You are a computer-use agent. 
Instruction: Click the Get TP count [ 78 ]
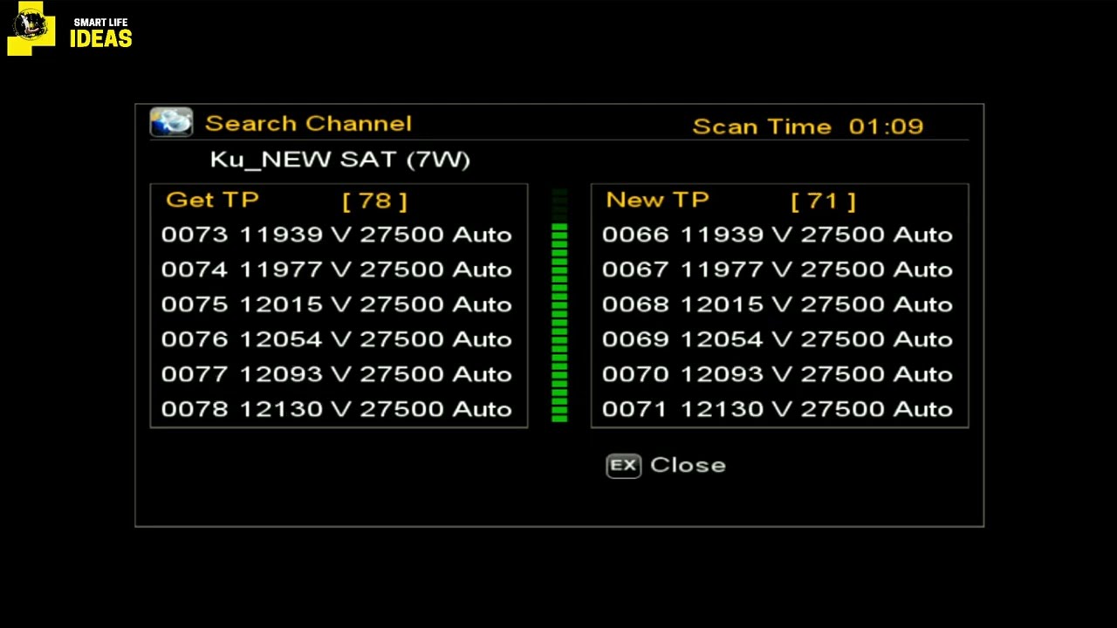point(374,201)
